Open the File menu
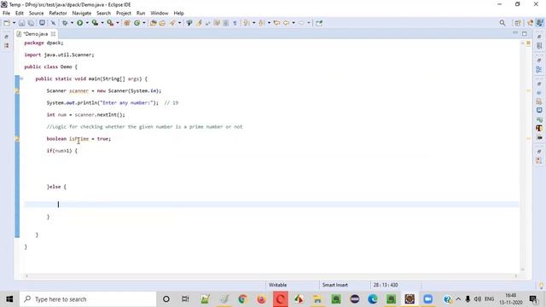The width and height of the screenshot is (546, 307). (x=6, y=13)
